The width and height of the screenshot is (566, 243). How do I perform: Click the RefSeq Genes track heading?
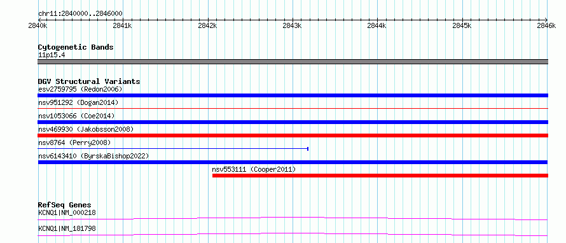tap(65, 205)
